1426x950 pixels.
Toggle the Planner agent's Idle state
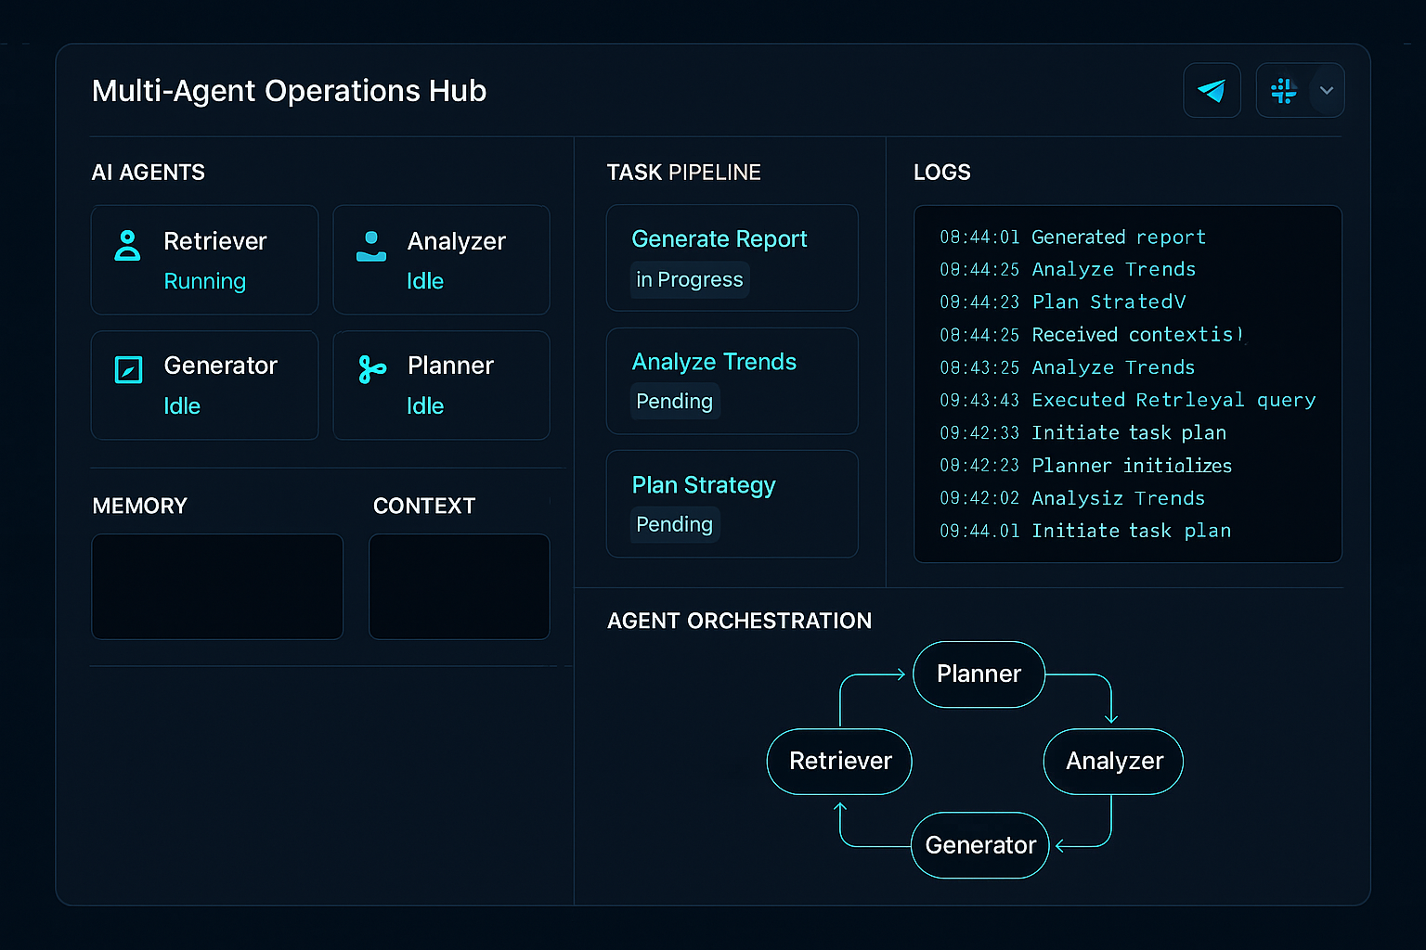(x=424, y=405)
